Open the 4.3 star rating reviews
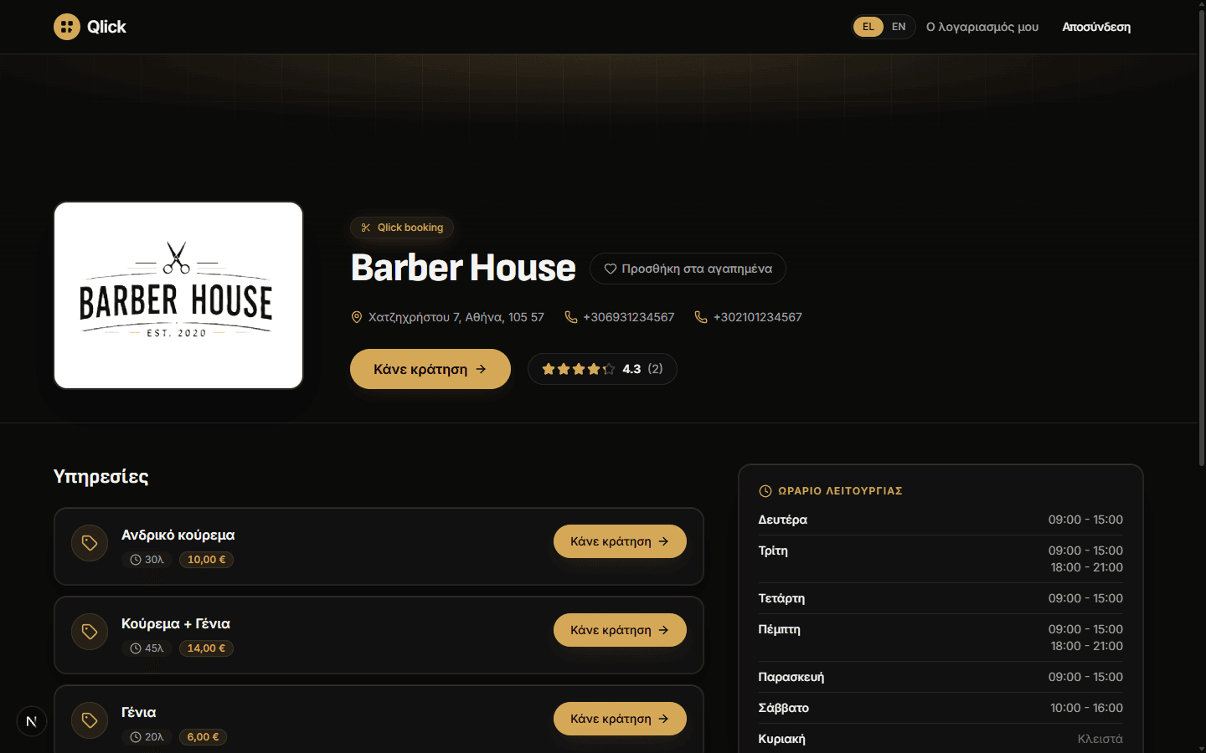Screen dimensions: 1206x753 [602, 369]
